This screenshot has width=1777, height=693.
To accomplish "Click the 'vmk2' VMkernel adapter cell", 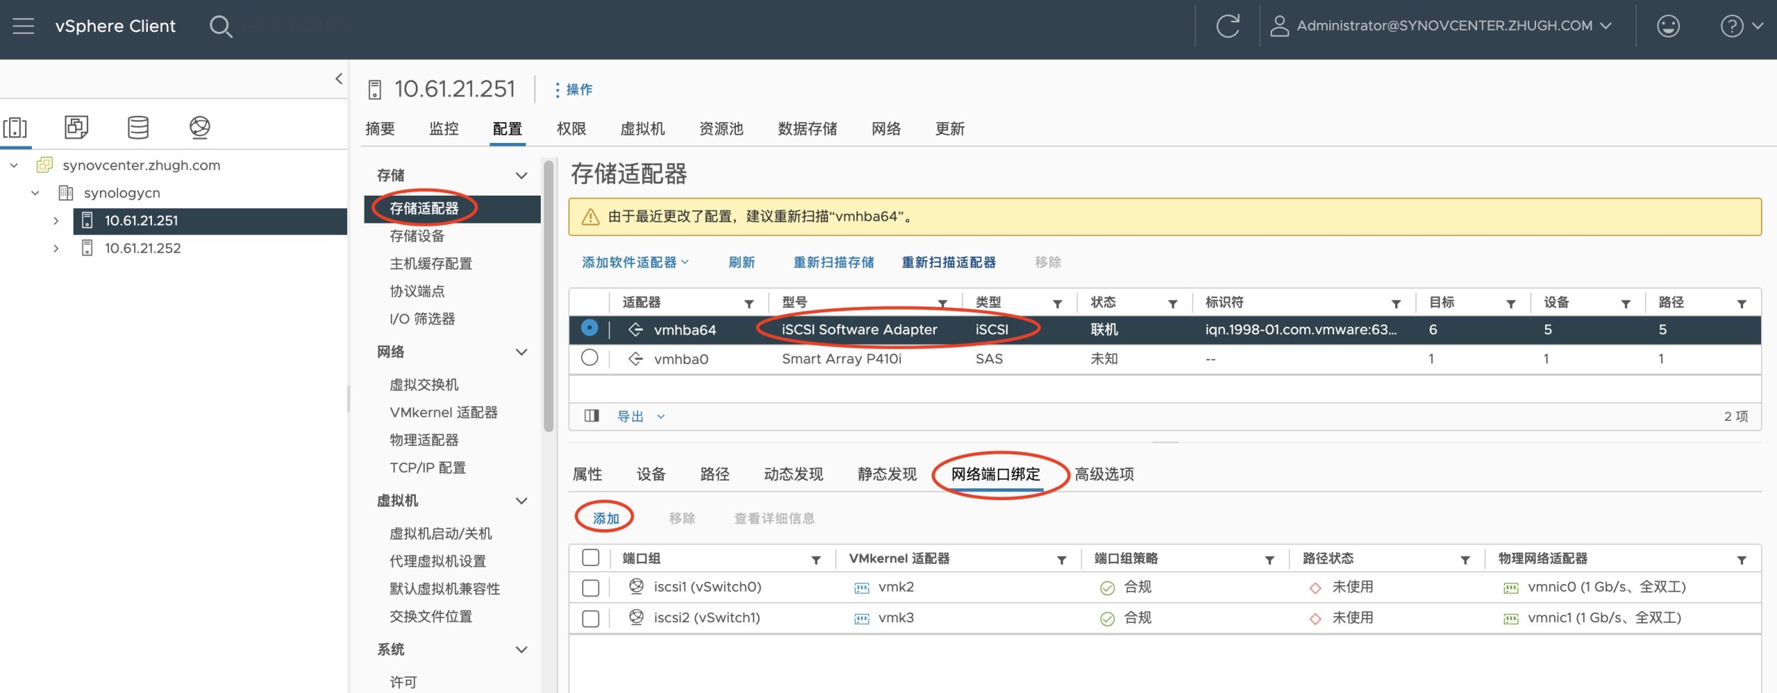I will (x=896, y=587).
